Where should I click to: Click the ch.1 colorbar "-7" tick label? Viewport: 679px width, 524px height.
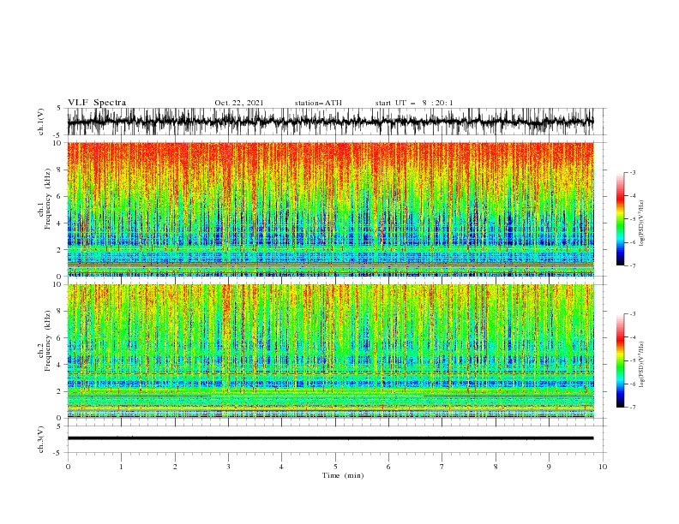633,266
